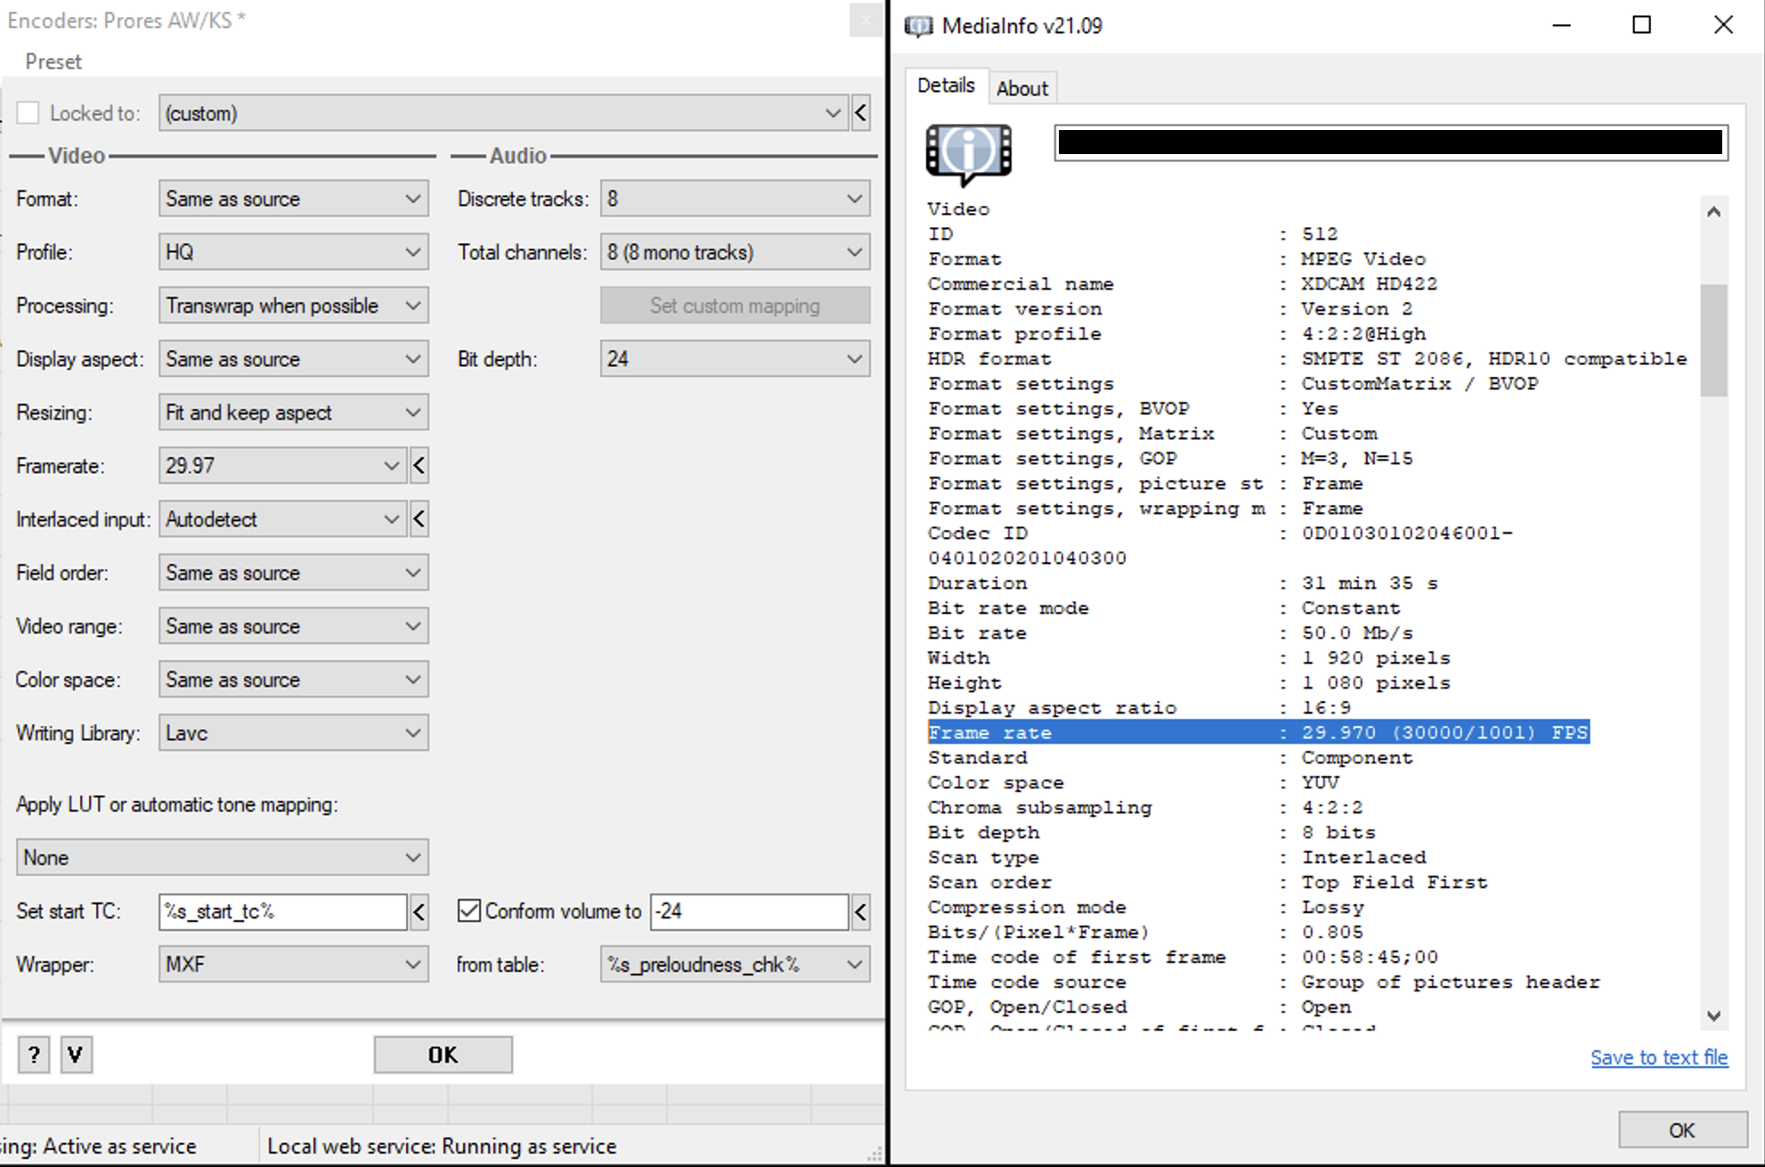Click the V button next to help
The width and height of the screenshot is (1765, 1167).
tap(76, 1055)
